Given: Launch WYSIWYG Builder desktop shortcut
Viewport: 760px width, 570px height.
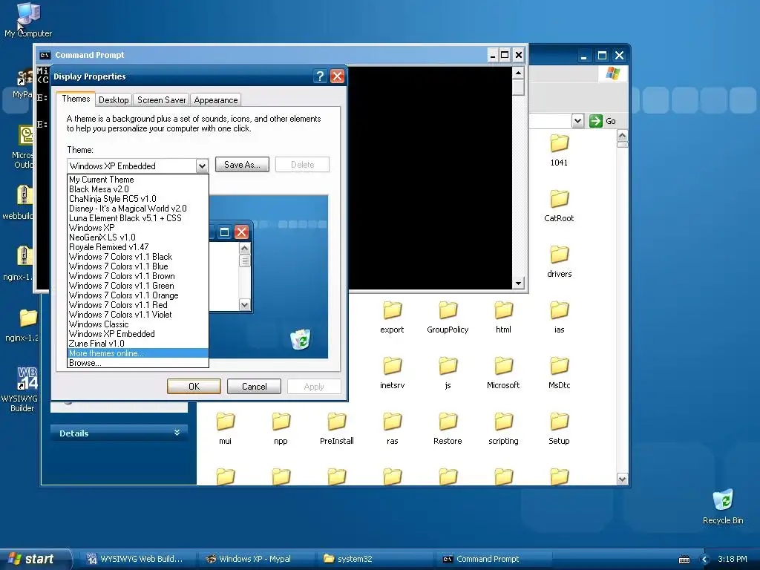Looking at the screenshot, I should (x=22, y=389).
